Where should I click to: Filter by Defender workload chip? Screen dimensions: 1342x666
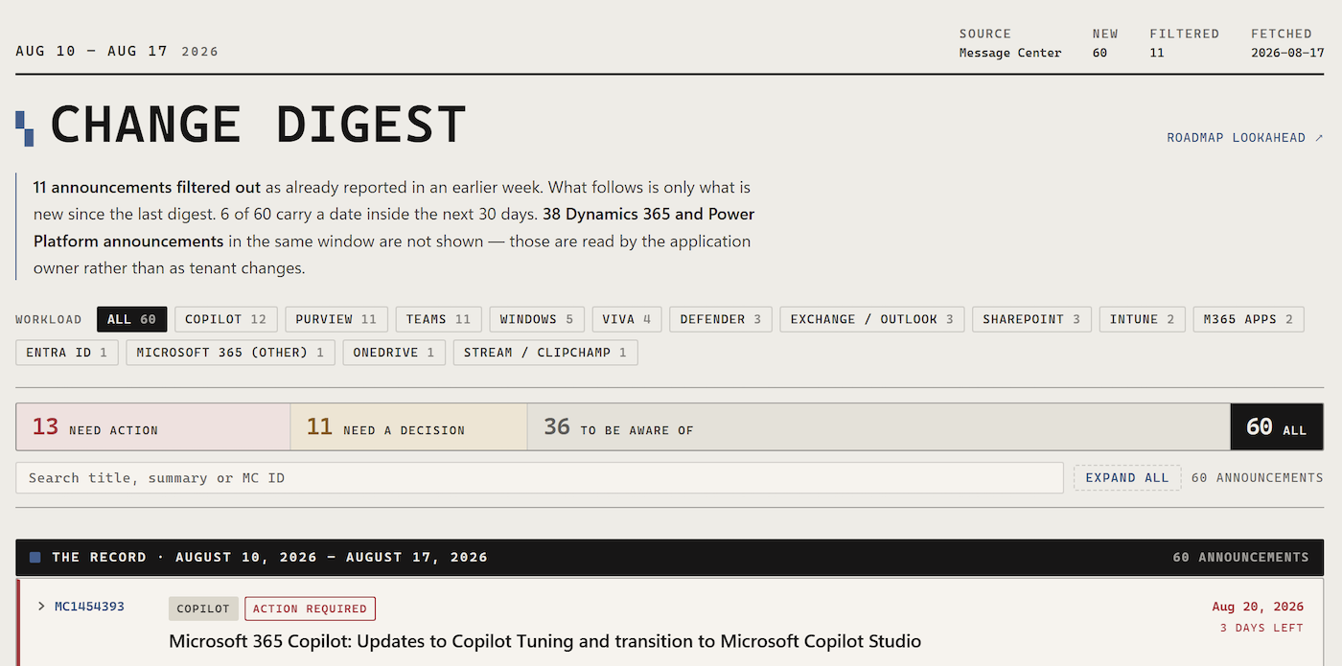pyautogui.click(x=721, y=319)
